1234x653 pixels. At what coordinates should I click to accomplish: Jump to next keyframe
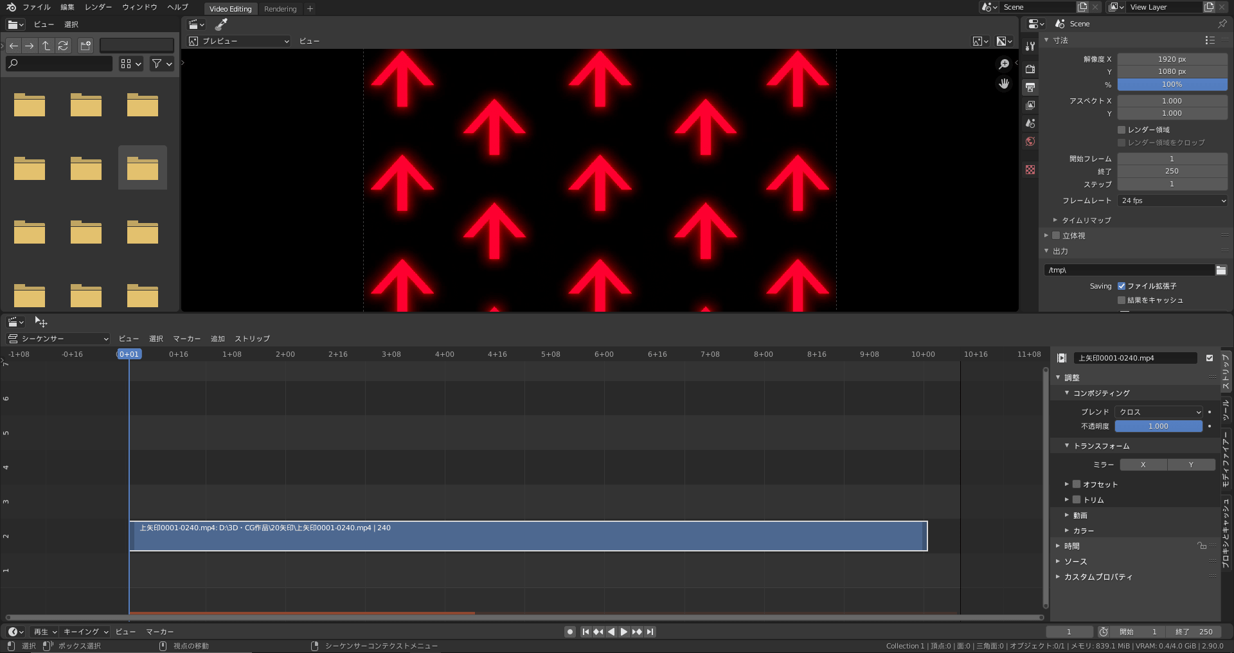637,632
